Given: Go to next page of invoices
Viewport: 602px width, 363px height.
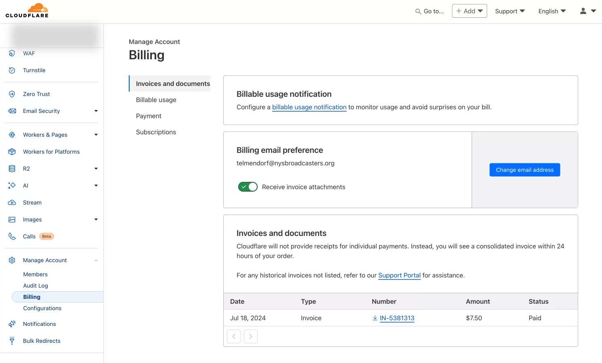Looking at the screenshot, I should (251, 336).
